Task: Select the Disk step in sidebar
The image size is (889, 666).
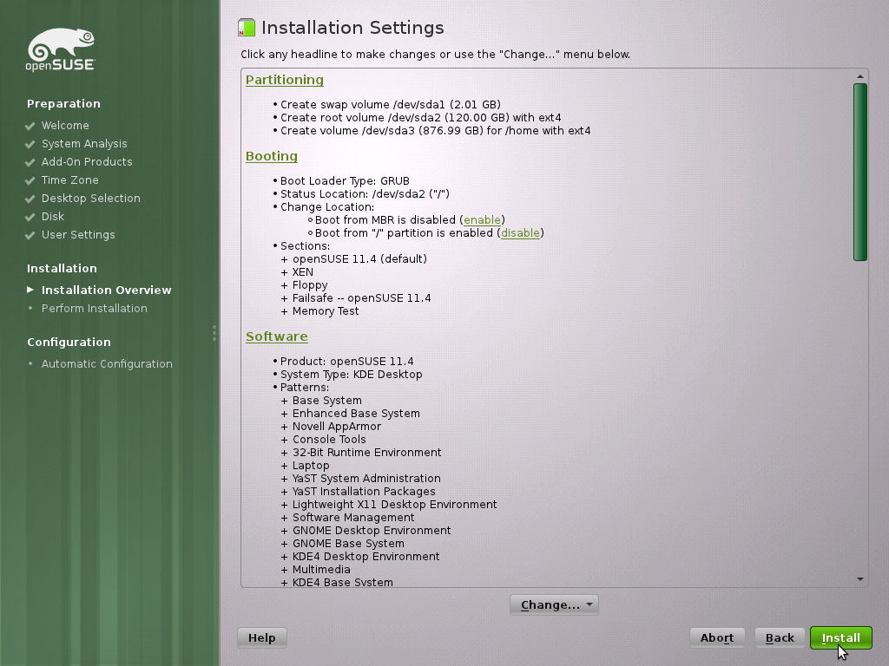Action: (x=53, y=216)
